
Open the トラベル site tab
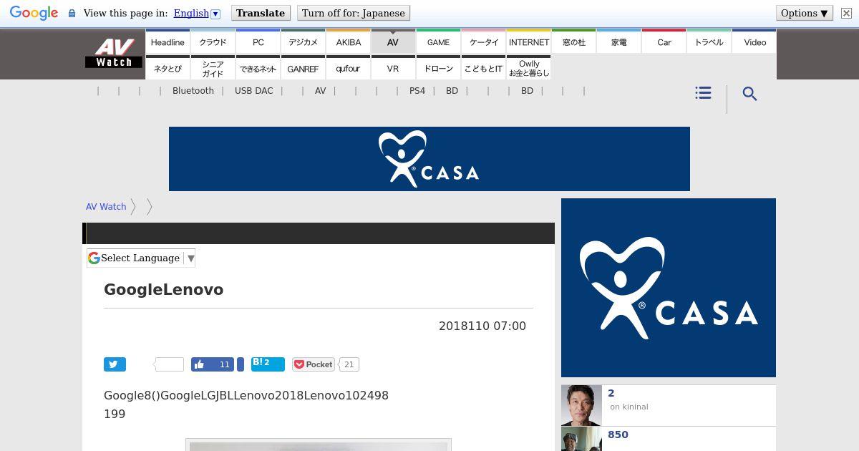[x=709, y=42]
